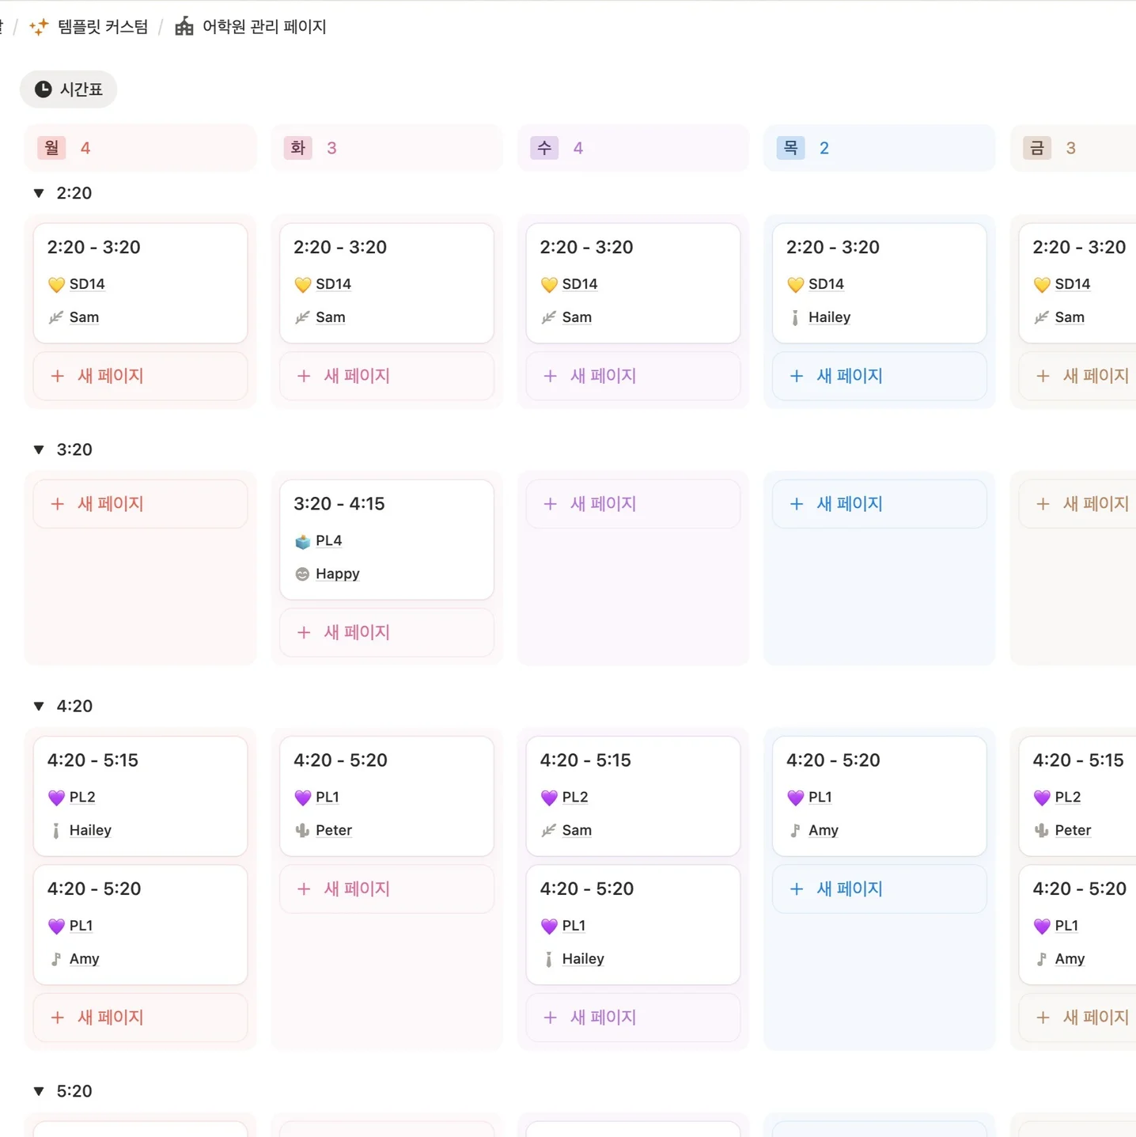This screenshot has height=1137, width=1136.
Task: Click the purple heart icon on Wednesday's PL2 card
Action: click(x=550, y=797)
